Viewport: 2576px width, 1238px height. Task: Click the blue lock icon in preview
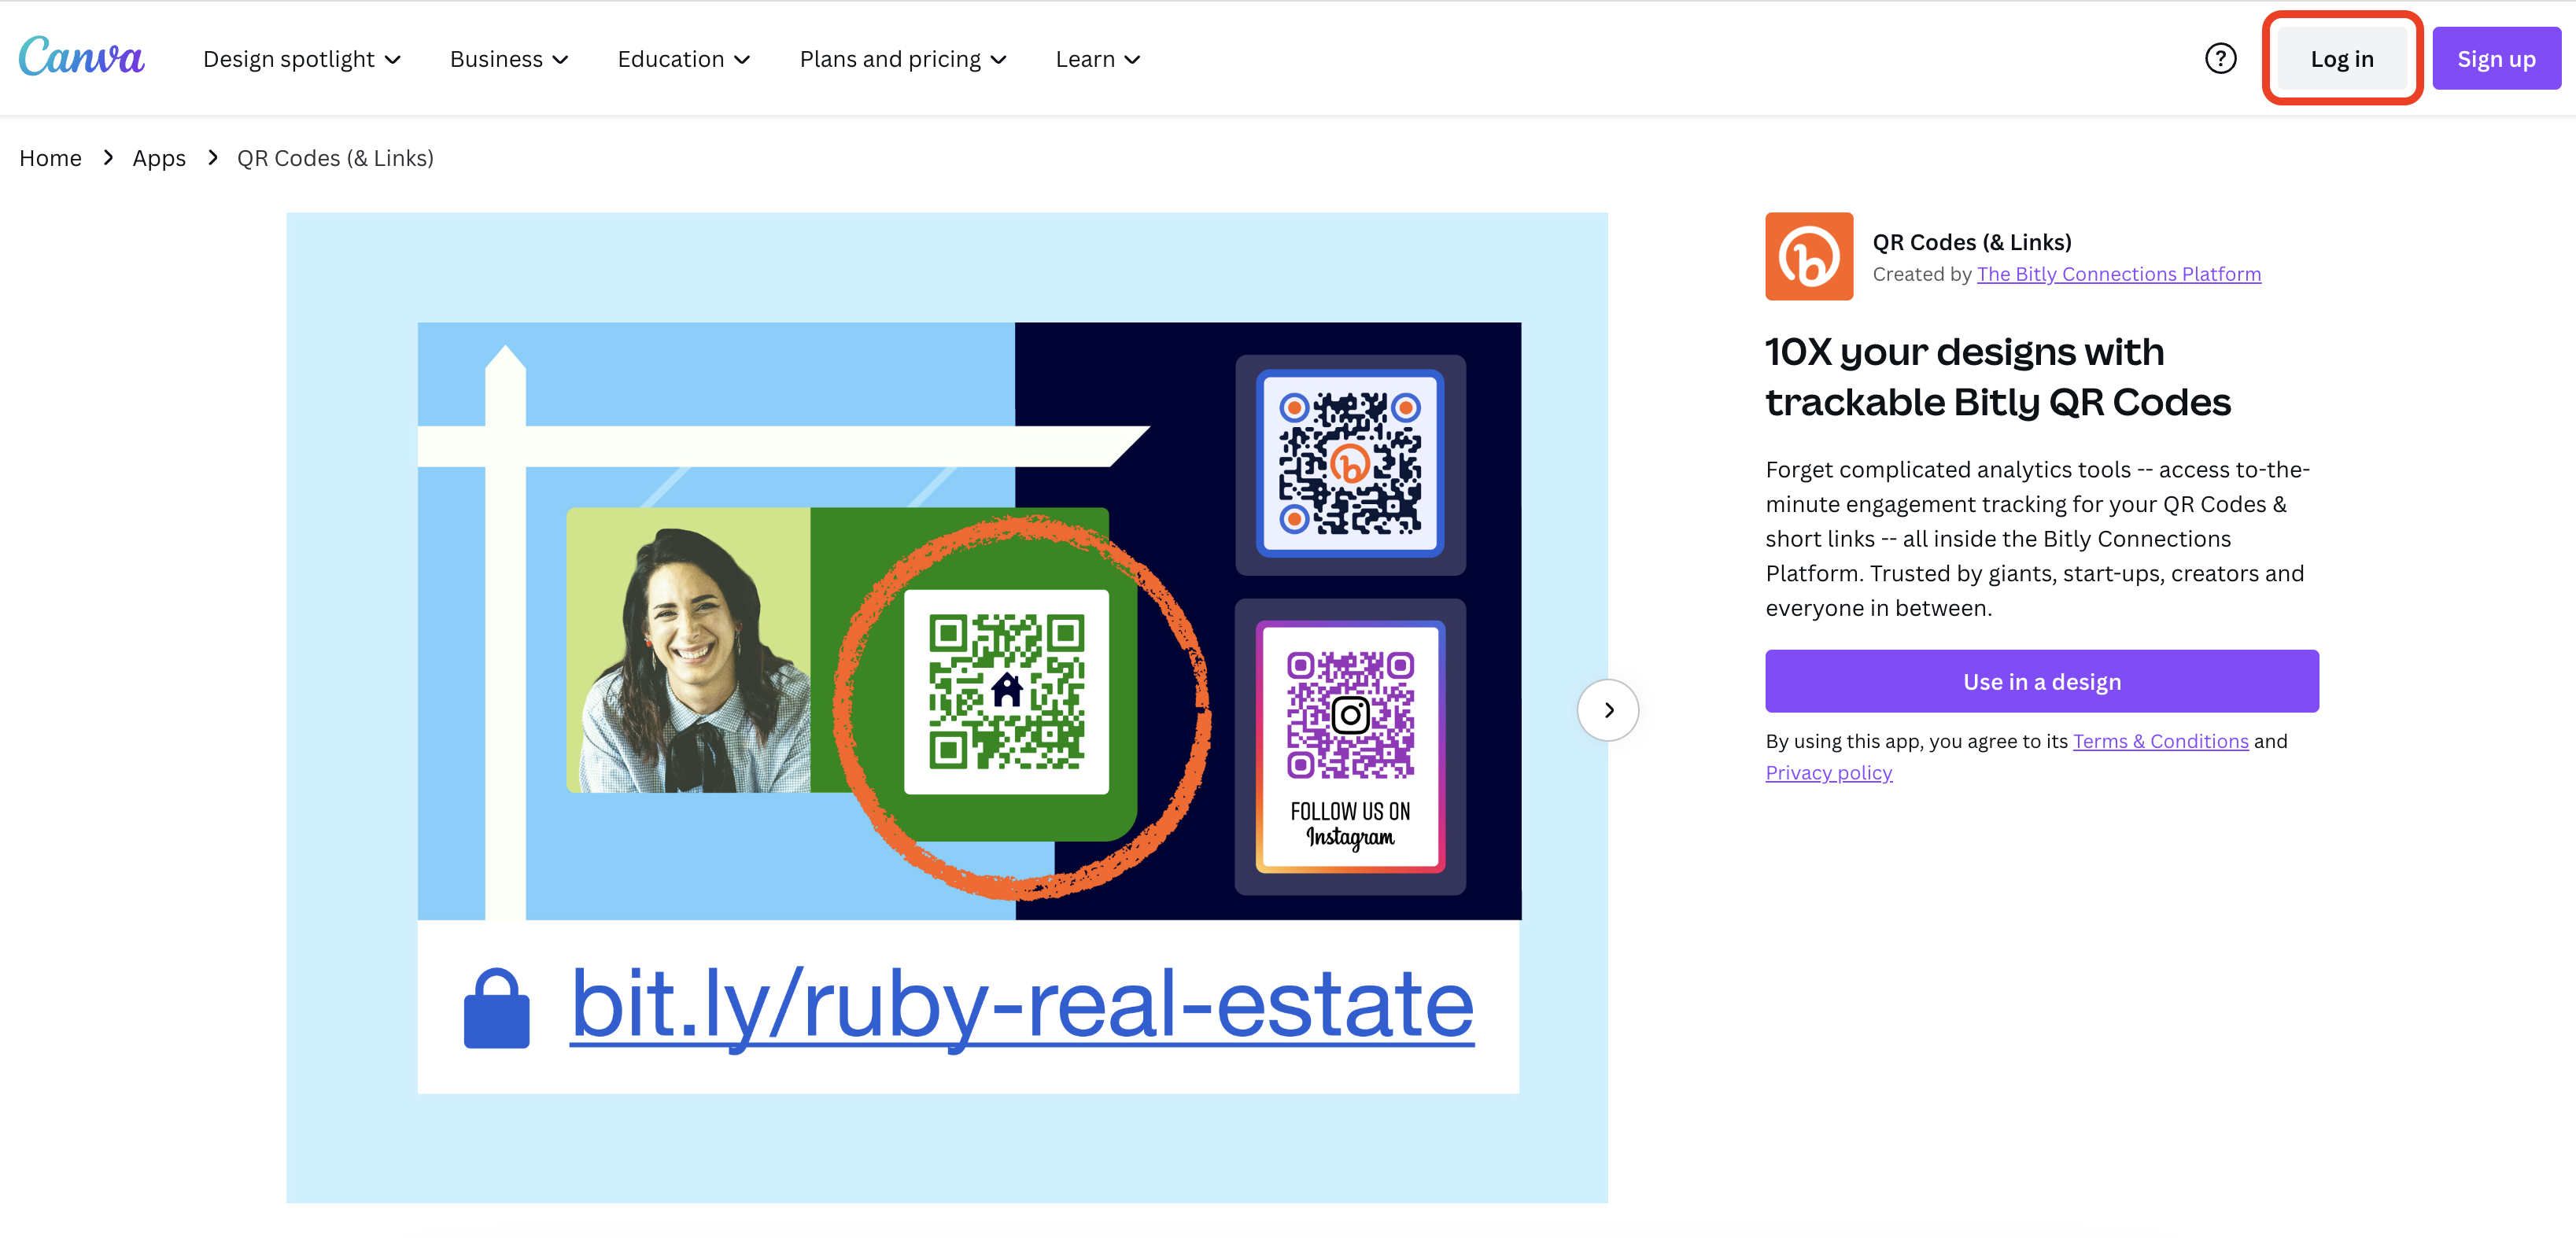click(496, 1008)
